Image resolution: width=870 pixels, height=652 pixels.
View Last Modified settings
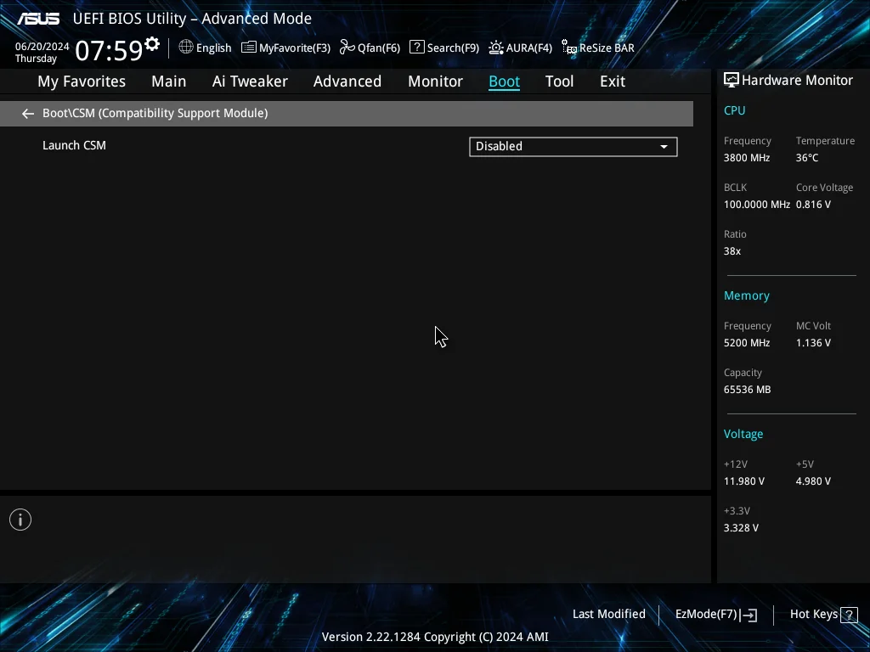pyautogui.click(x=608, y=614)
